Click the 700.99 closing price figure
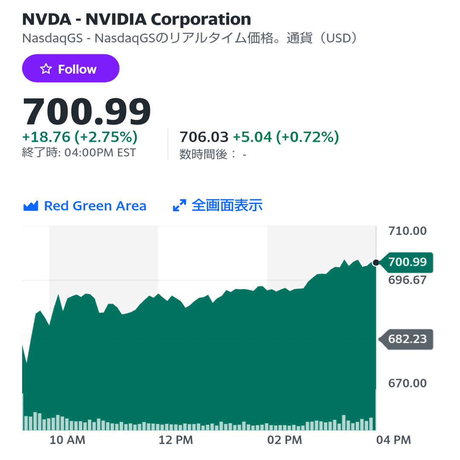Screen dimensions: 460x460 click(x=86, y=112)
